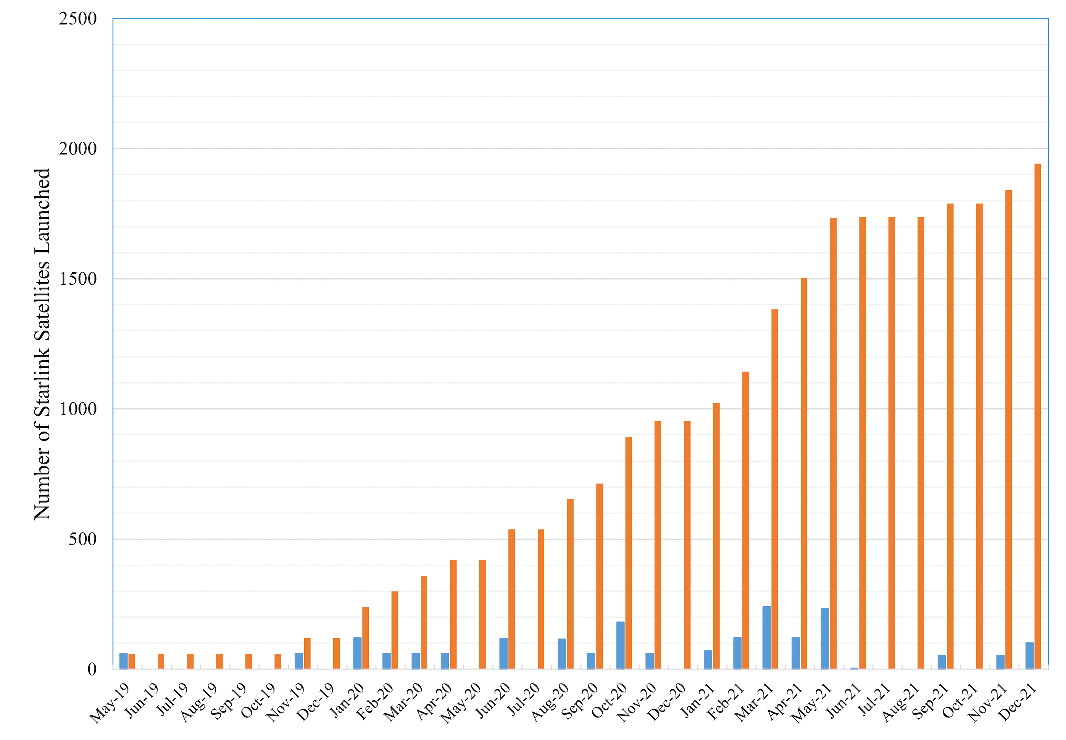Click the Mar-21 x-axis label
This screenshot has height=740, width=1066.
click(x=754, y=702)
